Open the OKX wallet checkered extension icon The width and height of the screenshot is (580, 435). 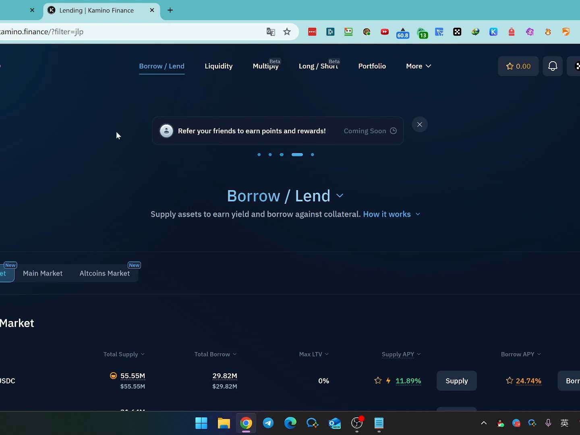point(457,32)
